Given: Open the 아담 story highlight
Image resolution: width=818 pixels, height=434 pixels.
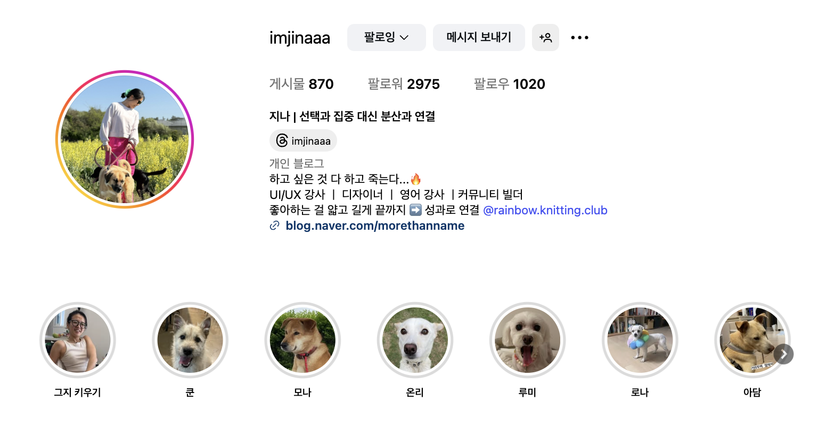Looking at the screenshot, I should tap(752, 340).
